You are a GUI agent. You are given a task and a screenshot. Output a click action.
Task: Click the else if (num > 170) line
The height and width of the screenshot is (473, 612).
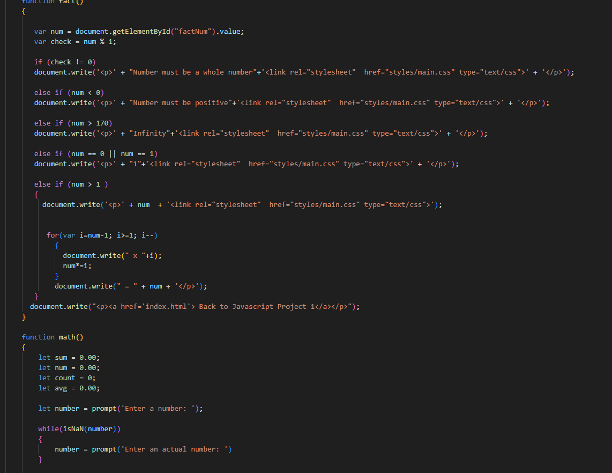coord(73,123)
